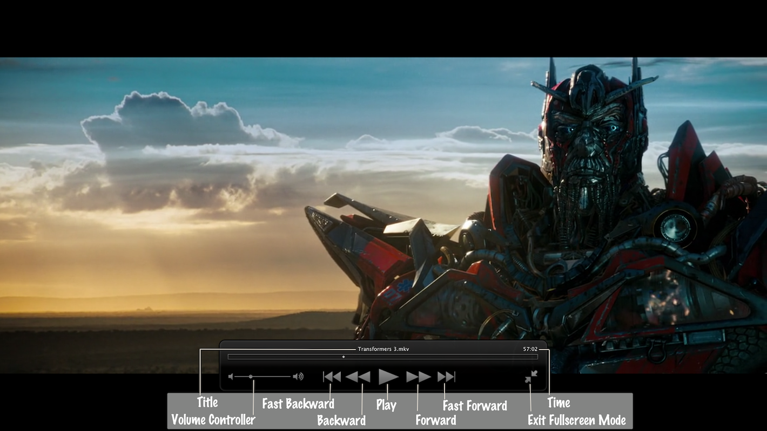Hit the Fast Backward skip-to-start icon
The width and height of the screenshot is (767, 431).
pyautogui.click(x=332, y=377)
